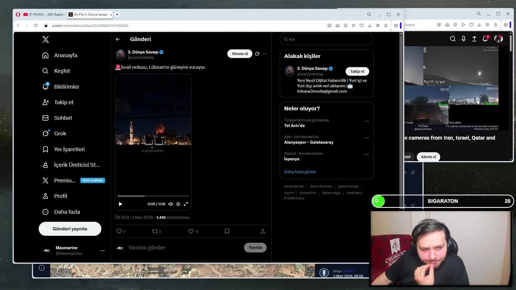516x290 pixels.
Task: Open İçerik Üreticisi Stüdyosu entry
Action: 71,165
